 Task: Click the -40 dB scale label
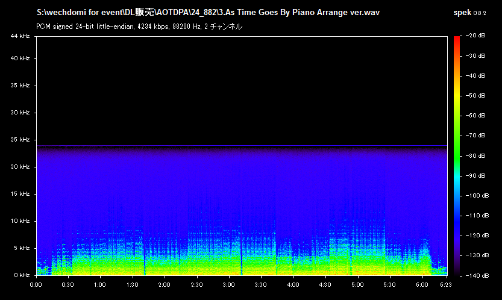[475, 75]
